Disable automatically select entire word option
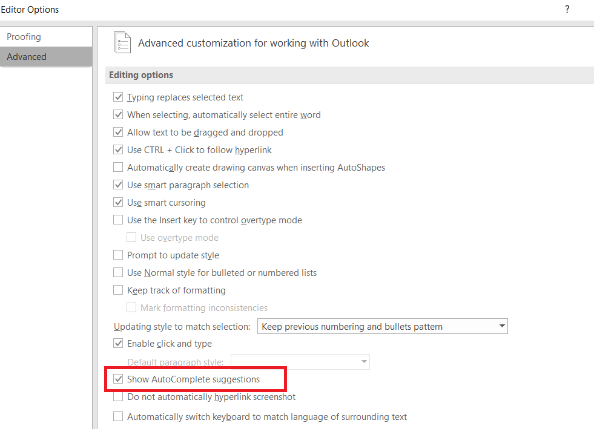 coord(118,114)
